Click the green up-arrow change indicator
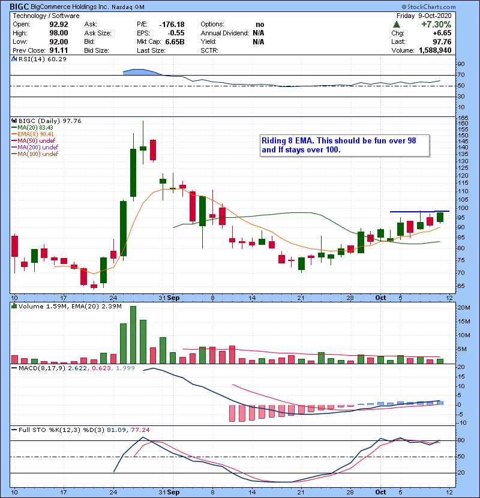The height and width of the screenshot is (498, 480). 396,24
